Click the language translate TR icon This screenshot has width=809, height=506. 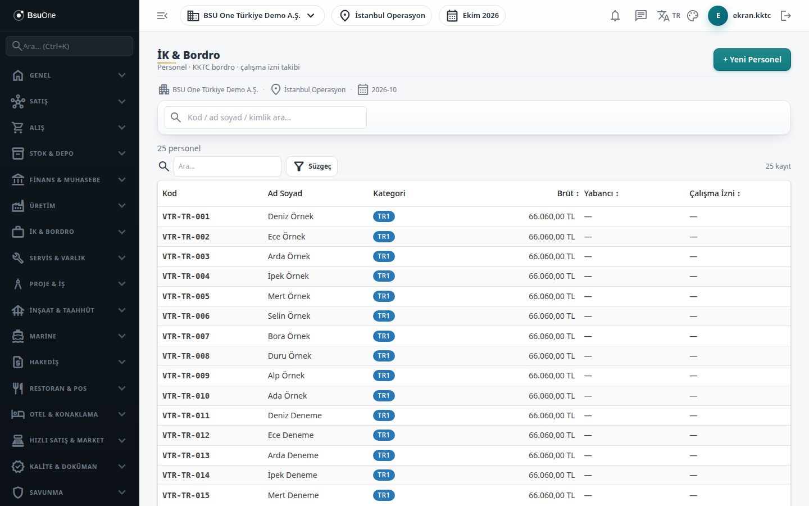[669, 16]
